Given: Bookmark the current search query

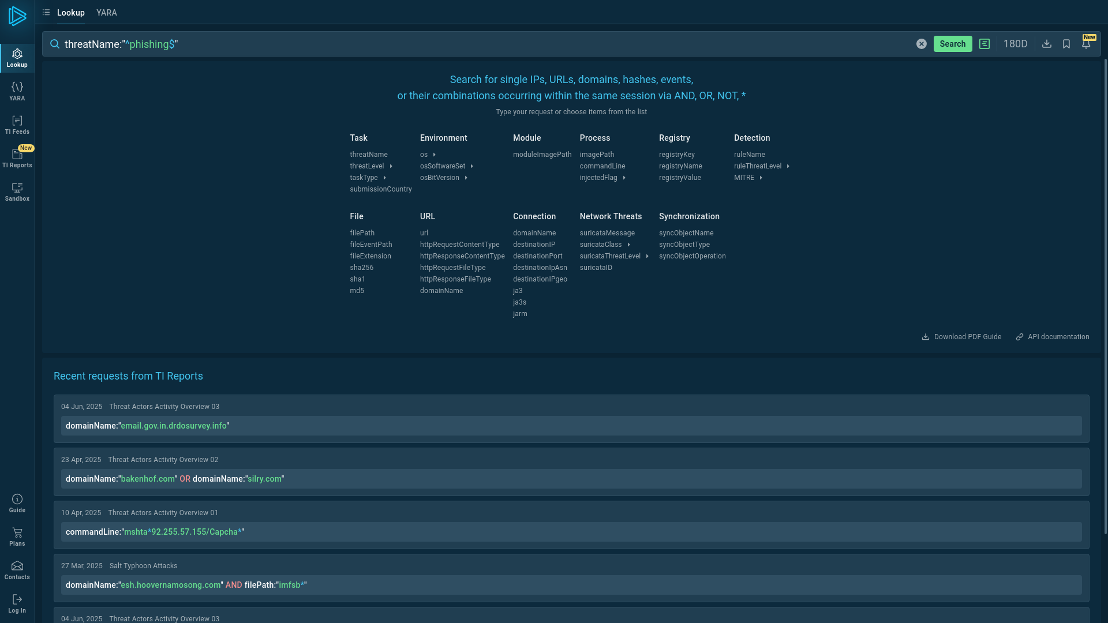Looking at the screenshot, I should pyautogui.click(x=1066, y=44).
